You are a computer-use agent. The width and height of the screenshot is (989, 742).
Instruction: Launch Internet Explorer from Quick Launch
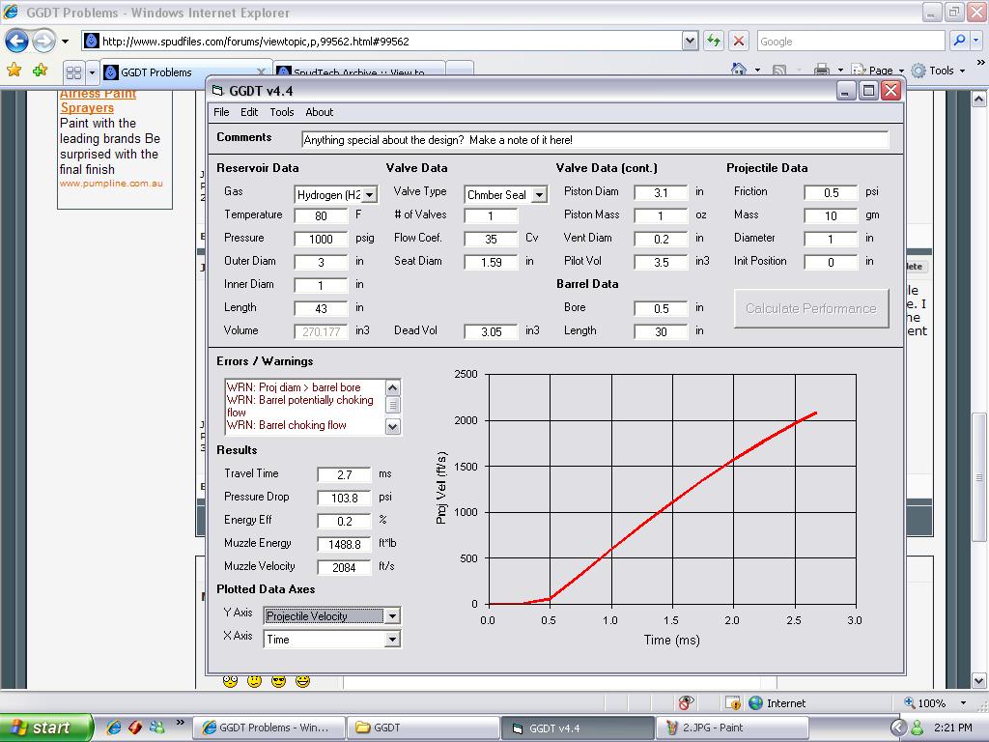[114, 728]
